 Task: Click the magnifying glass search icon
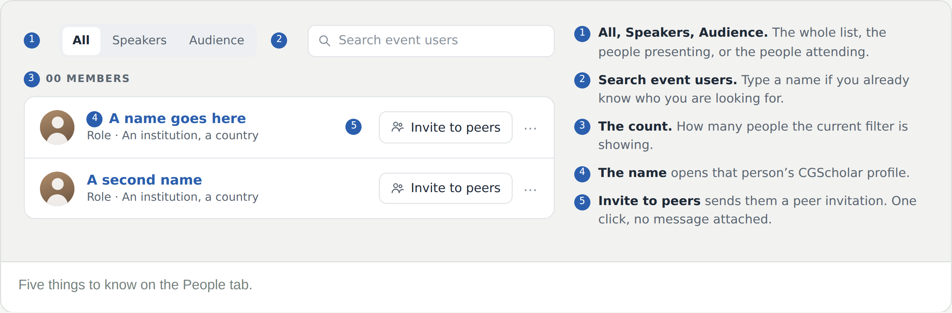(324, 41)
